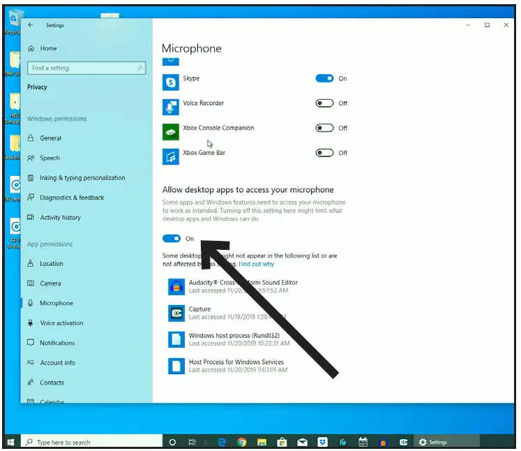The height and width of the screenshot is (451, 521).
Task: Go back with the Settings back arrow
Action: (31, 25)
